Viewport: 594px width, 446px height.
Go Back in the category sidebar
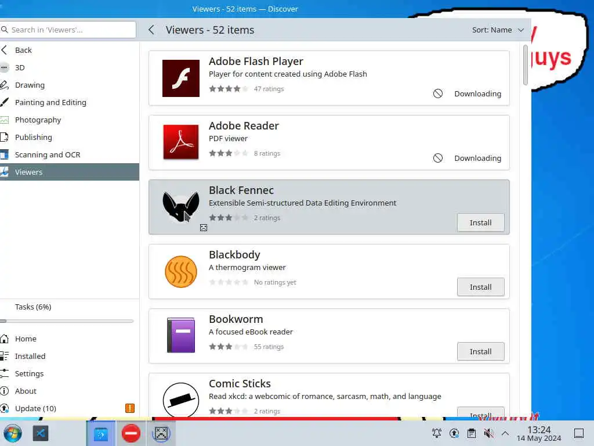(x=70, y=50)
